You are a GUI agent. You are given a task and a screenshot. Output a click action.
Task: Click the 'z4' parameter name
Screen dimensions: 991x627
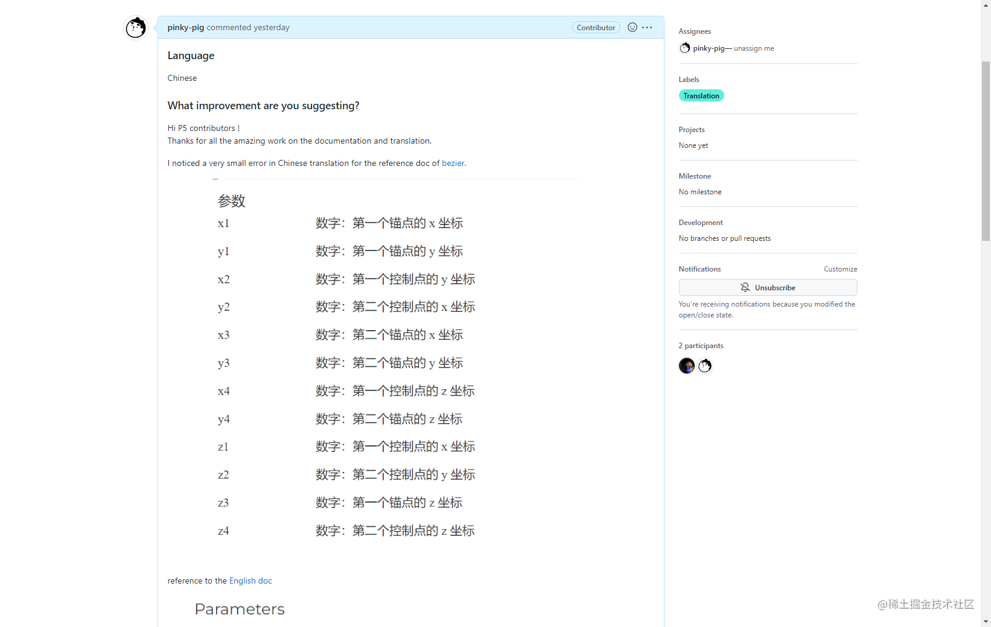coord(223,531)
